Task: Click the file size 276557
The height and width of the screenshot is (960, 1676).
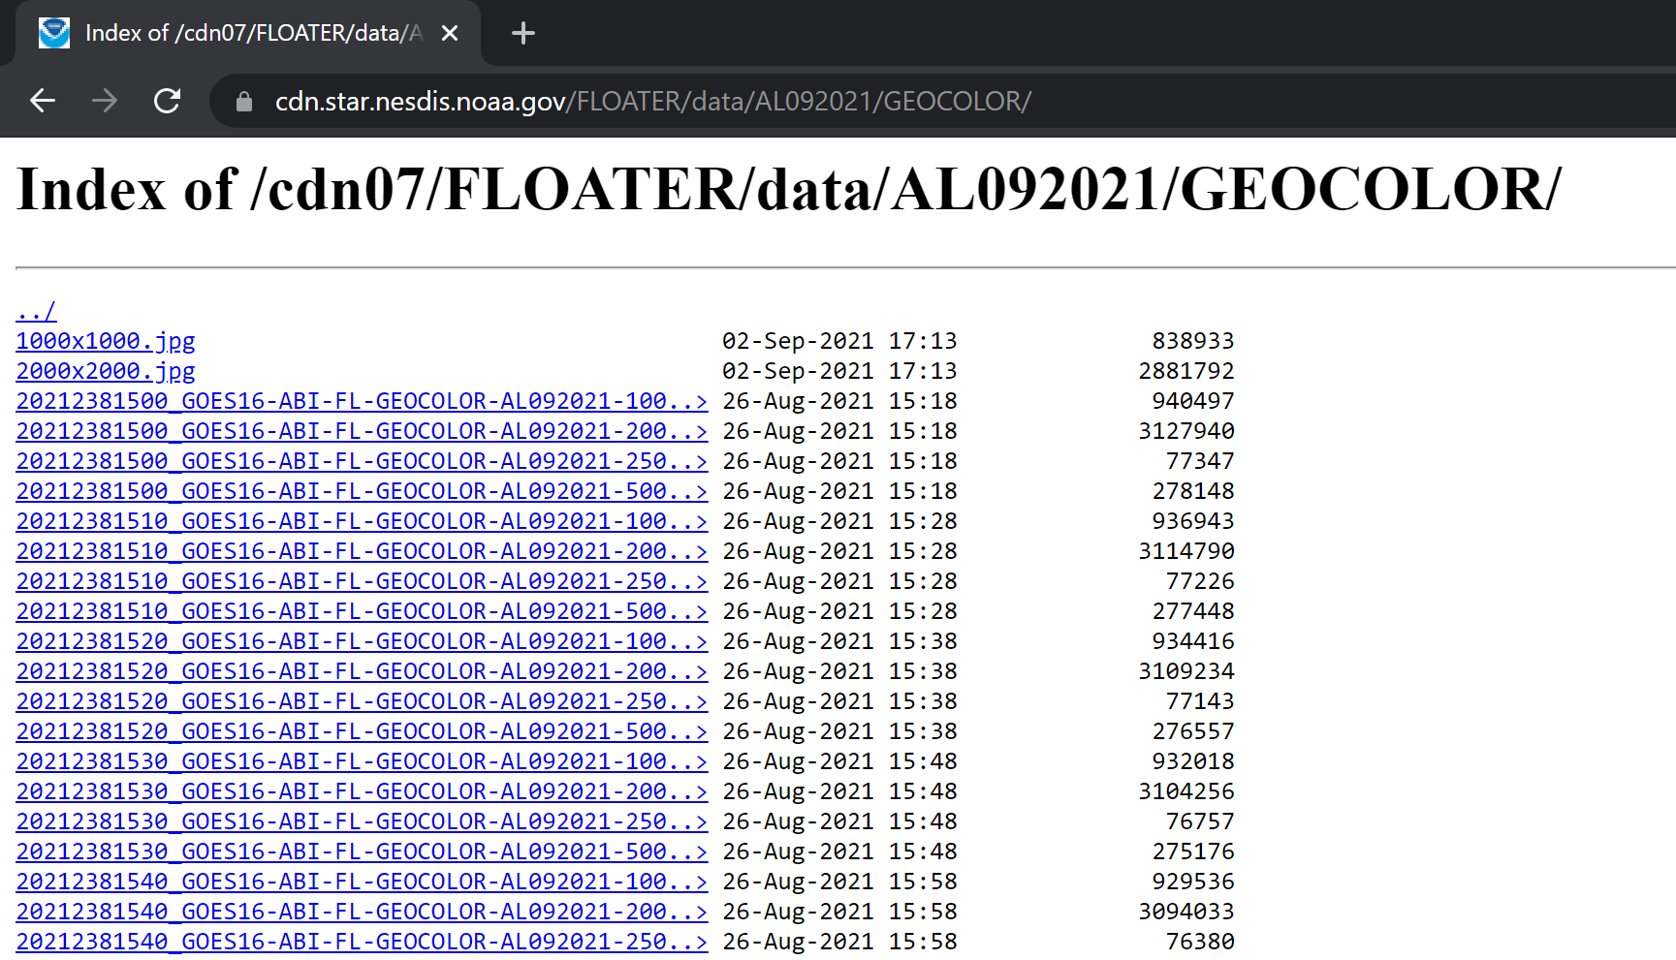Action: [x=1193, y=731]
